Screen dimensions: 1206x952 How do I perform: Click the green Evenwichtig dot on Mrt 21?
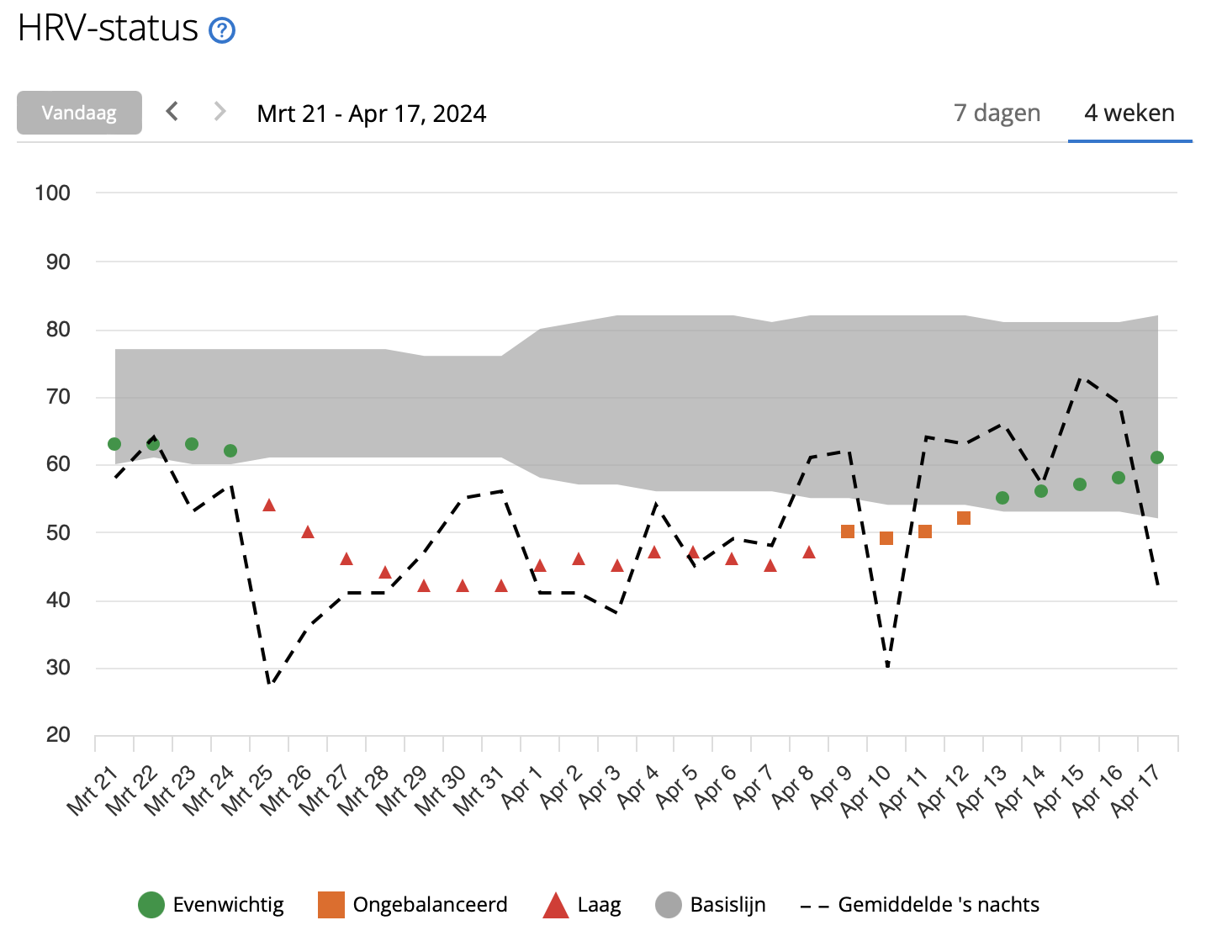point(114,444)
